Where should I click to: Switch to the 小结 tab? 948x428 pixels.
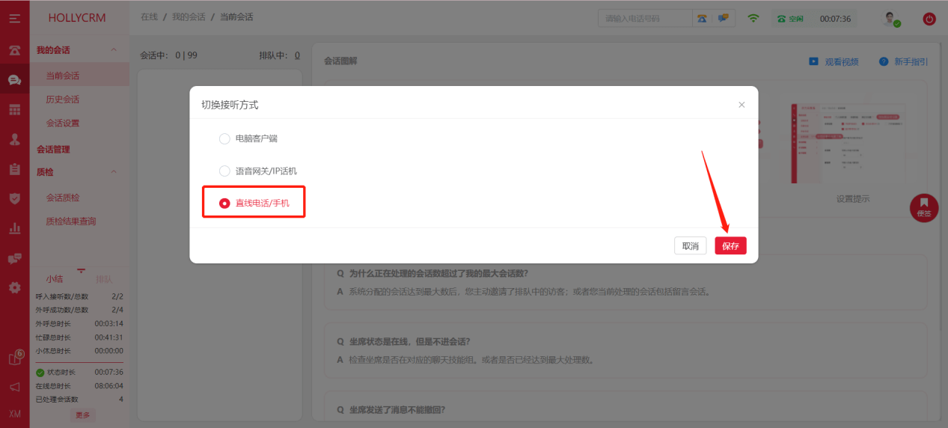click(x=55, y=279)
